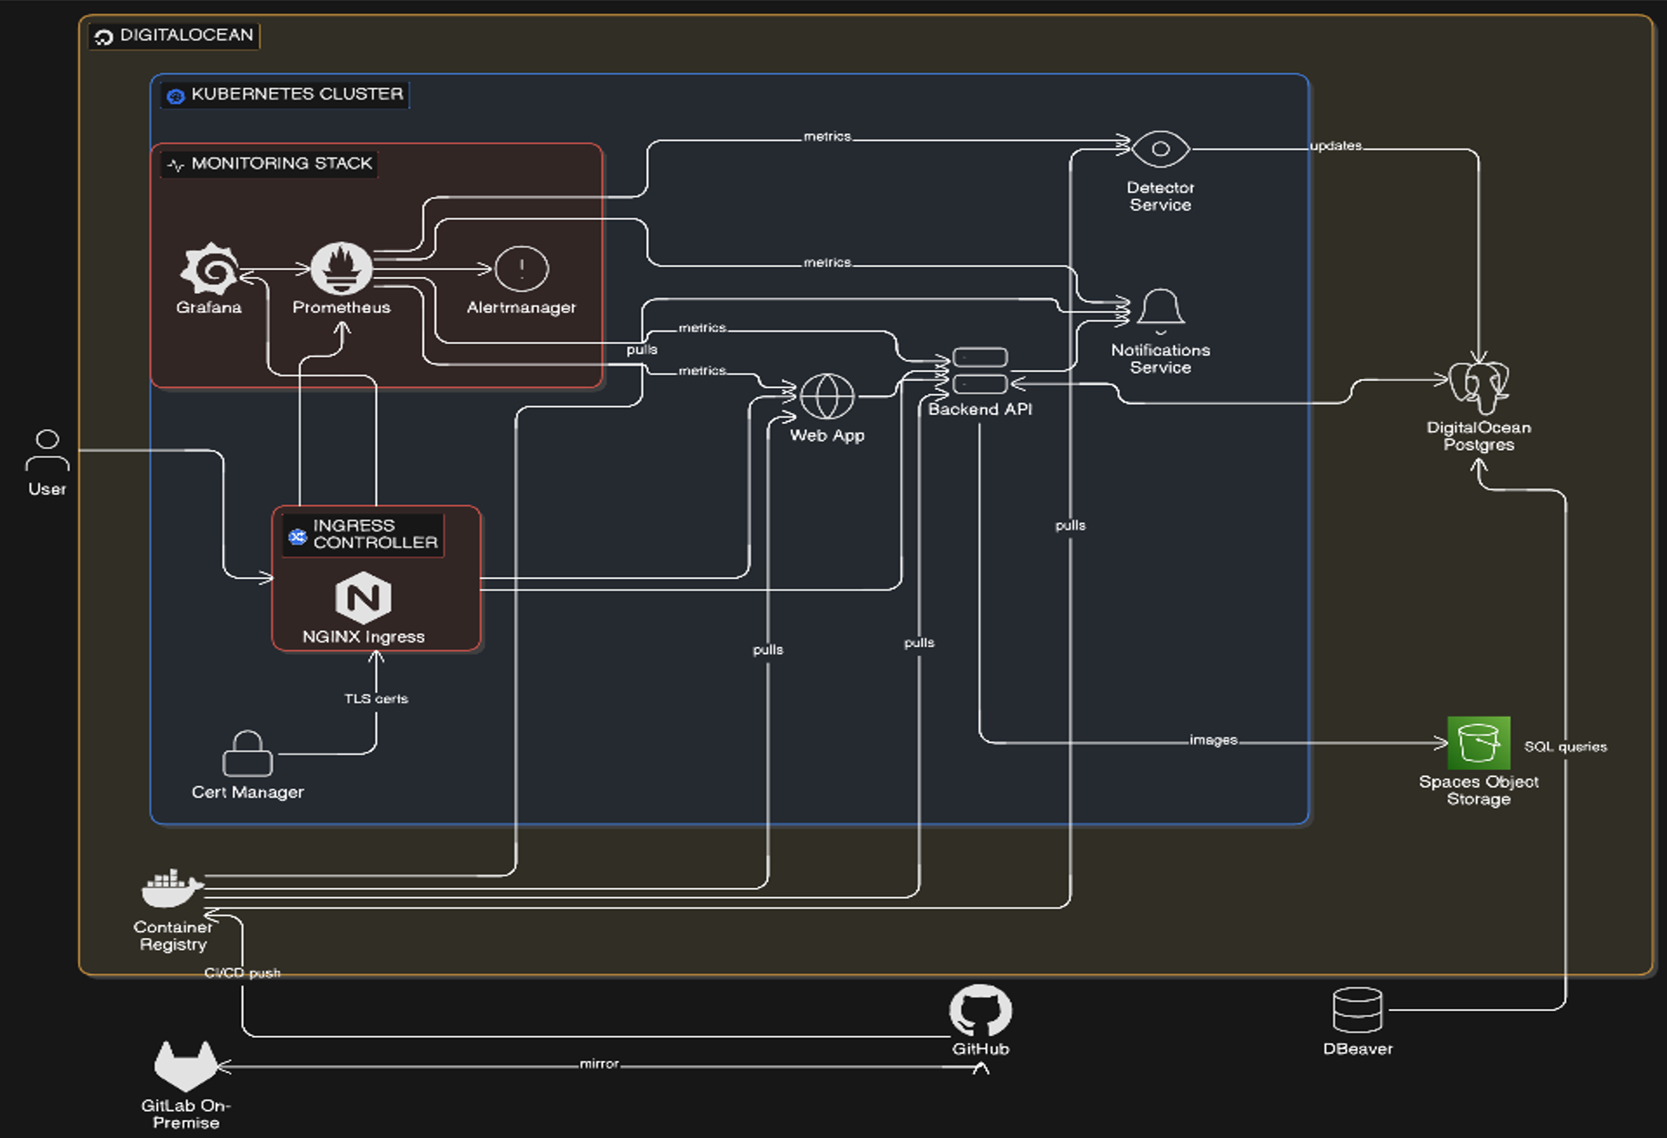Select the DBeaver database cylinder icon

click(1358, 1010)
